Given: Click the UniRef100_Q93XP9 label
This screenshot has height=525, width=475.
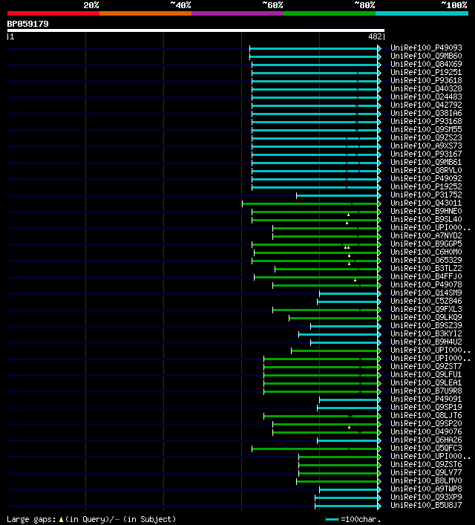Looking at the screenshot, I should point(426,498).
